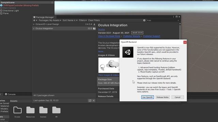Select Directional Light in Hierarchy
The image size is (218, 122).
click(x=11, y=11)
